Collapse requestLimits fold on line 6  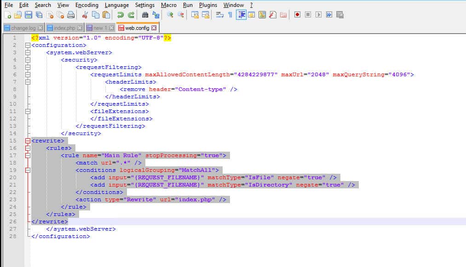[28, 75]
